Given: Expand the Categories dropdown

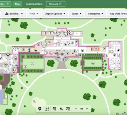Looking at the screenshot, I should pyautogui.click(x=95, y=14).
